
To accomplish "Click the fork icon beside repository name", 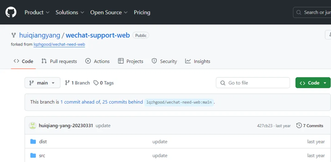I will [13, 35].
